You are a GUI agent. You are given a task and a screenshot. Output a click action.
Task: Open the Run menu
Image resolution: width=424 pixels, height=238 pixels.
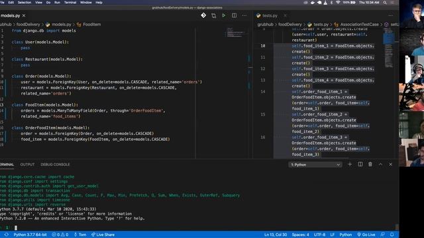[58, 3]
